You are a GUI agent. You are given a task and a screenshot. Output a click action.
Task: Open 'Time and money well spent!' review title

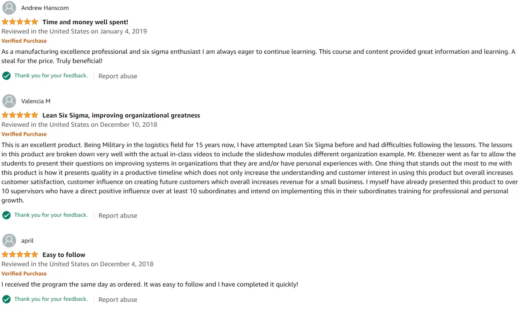tap(85, 22)
